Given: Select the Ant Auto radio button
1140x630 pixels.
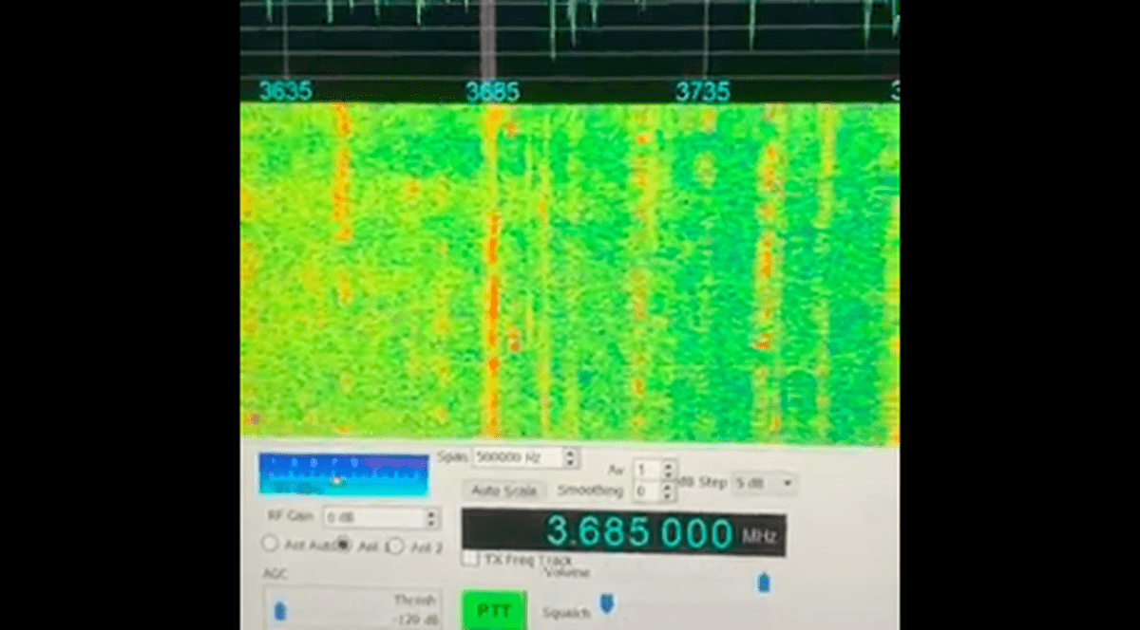Looking at the screenshot, I should 270,544.
